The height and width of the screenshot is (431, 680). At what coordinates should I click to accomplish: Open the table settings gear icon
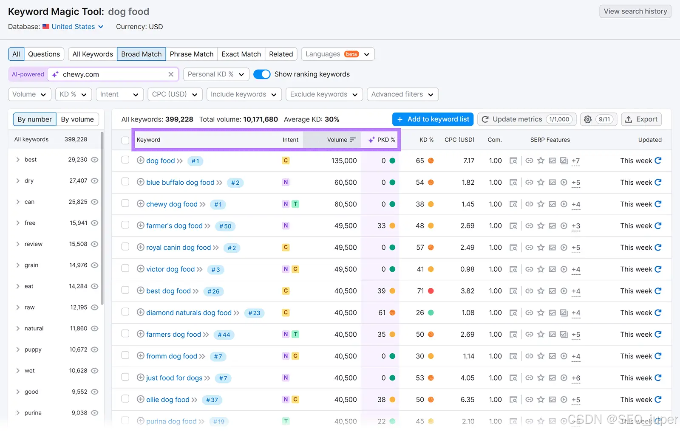588,119
